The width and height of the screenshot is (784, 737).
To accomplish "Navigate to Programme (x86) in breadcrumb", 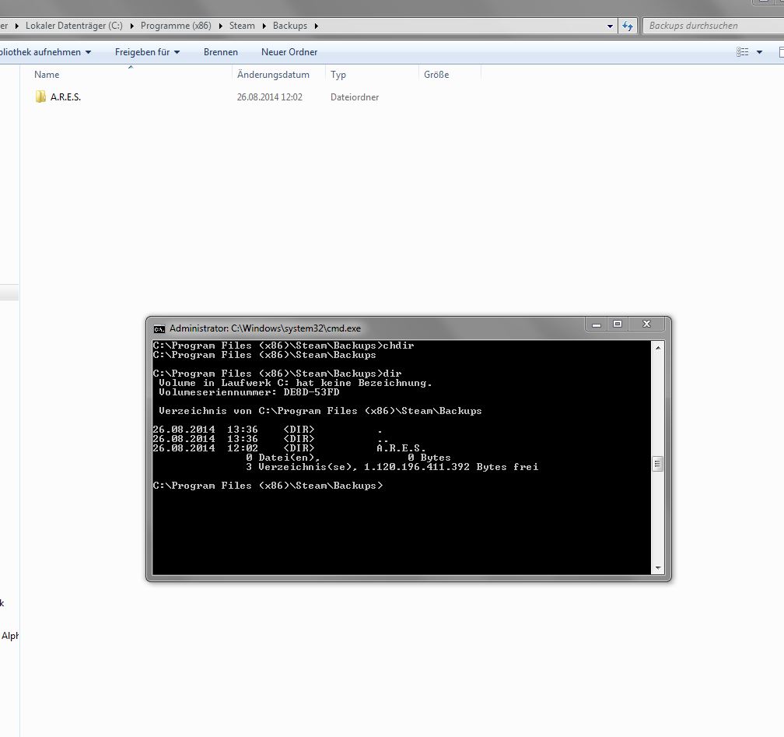I will coord(176,26).
